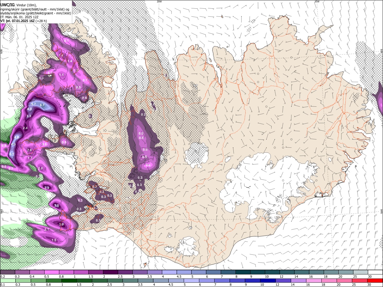
Task: Click the deep blue 10–12 rain legend swatch
Action: click(x=267, y=280)
